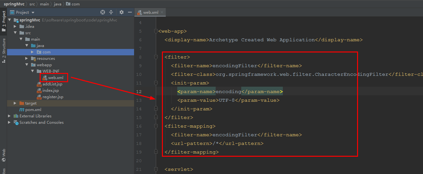The image size is (423, 174).
Task: Click the param-value text UTF-8
Action: click(227, 100)
